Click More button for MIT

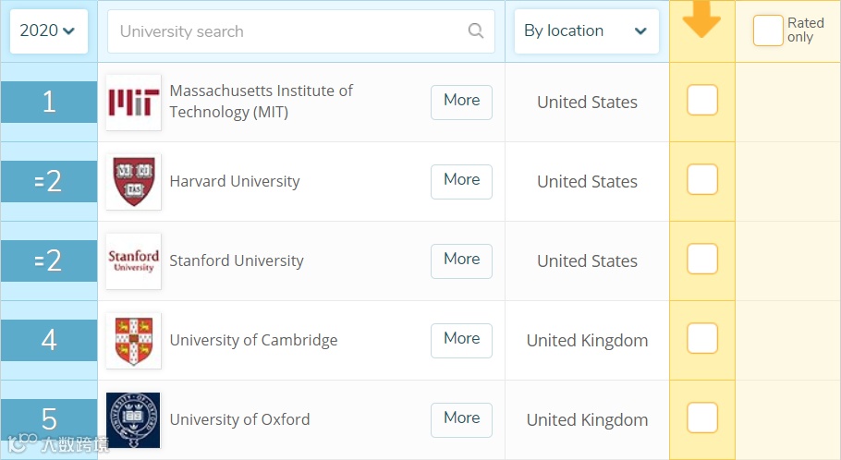[461, 102]
